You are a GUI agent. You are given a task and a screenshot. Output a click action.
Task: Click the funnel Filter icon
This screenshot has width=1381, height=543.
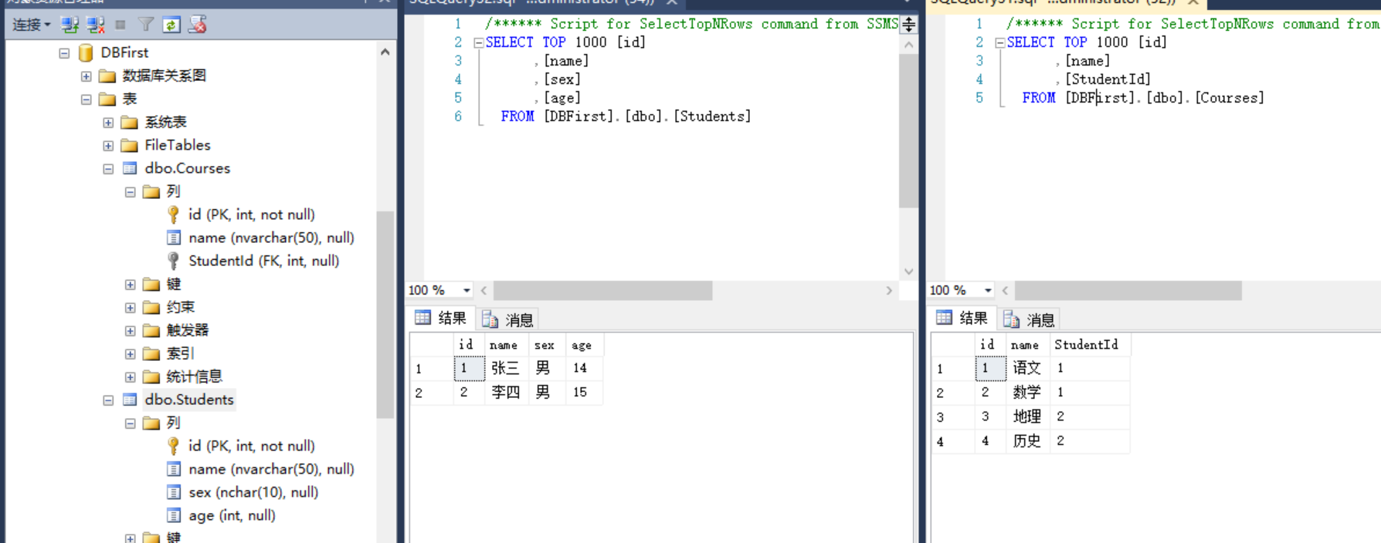(x=146, y=25)
